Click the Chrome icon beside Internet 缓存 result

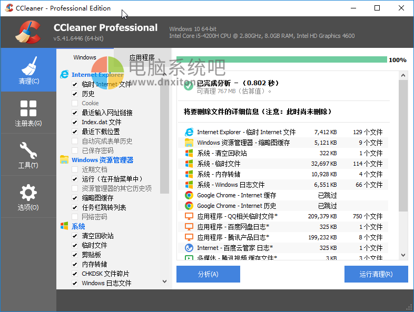point(189,195)
